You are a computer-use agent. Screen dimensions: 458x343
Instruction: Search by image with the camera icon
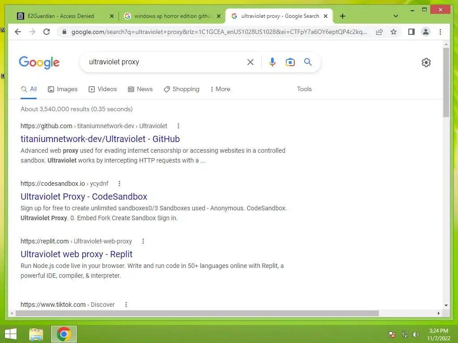(x=290, y=62)
